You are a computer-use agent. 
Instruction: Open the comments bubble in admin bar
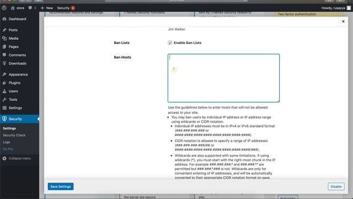(30, 8)
